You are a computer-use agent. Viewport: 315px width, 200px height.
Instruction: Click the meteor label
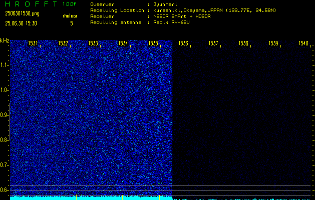click(x=70, y=16)
